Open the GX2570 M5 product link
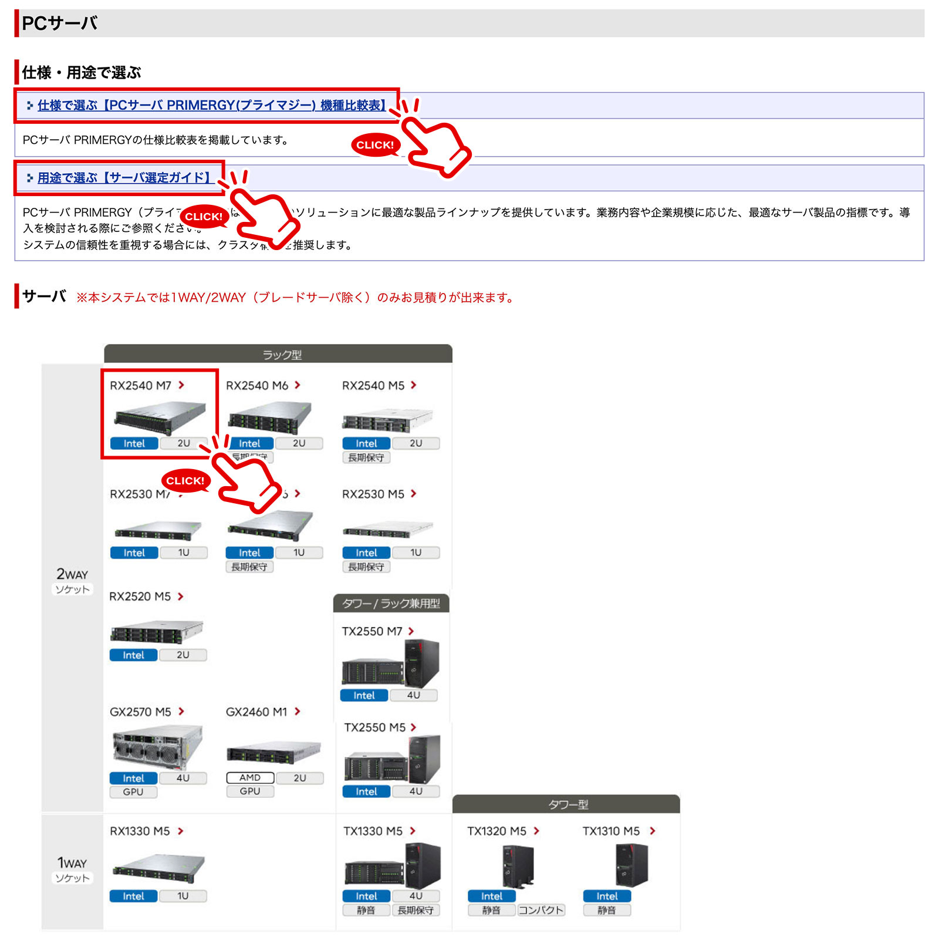 click(141, 712)
